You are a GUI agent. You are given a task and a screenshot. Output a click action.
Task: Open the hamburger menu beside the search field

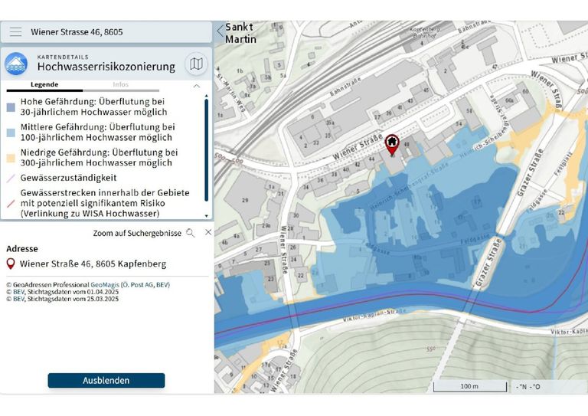[15, 32]
